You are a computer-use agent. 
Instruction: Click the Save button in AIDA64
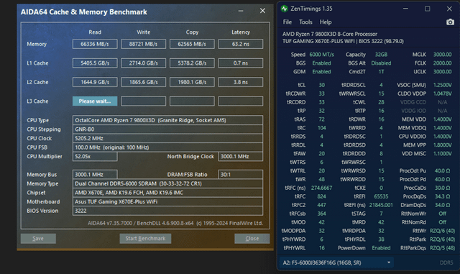click(x=38, y=239)
